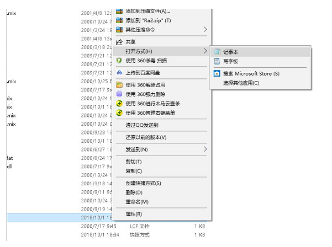Choose 重命名(M) in the context menu
This screenshot has height=247, width=332.
click(137, 202)
